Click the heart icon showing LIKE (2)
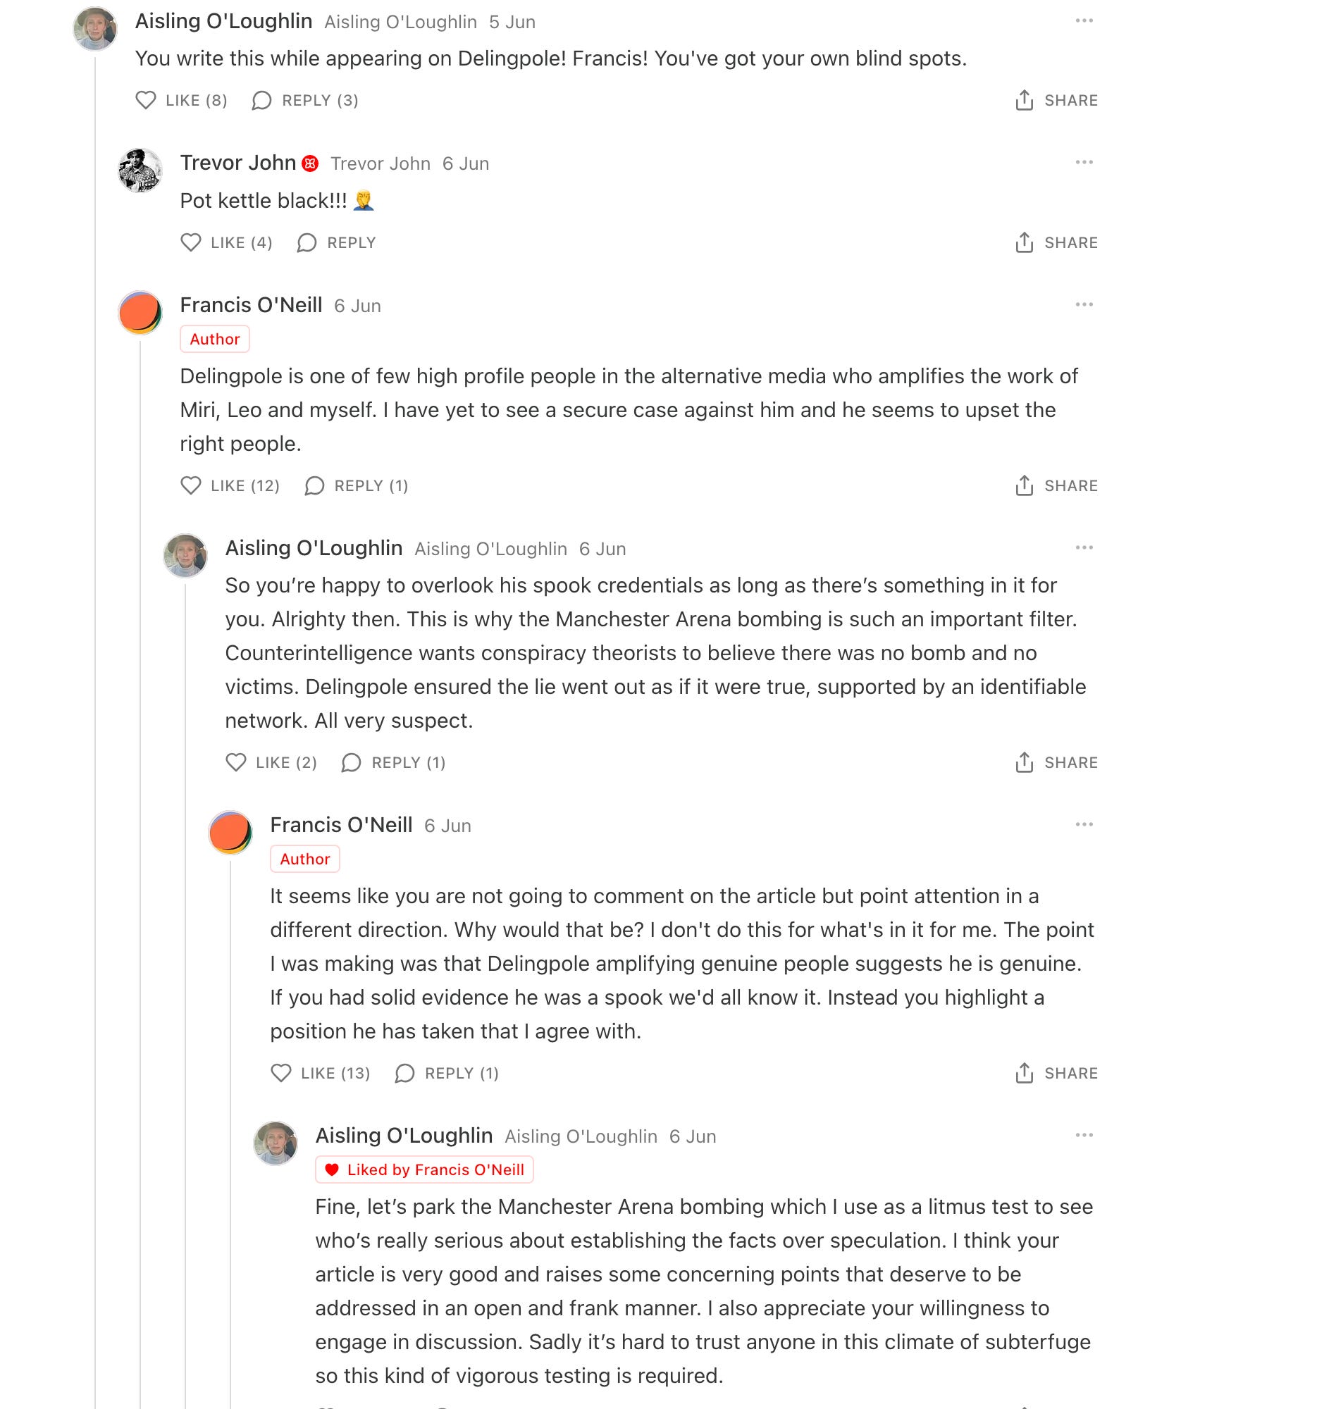The height and width of the screenshot is (1409, 1336). (236, 762)
